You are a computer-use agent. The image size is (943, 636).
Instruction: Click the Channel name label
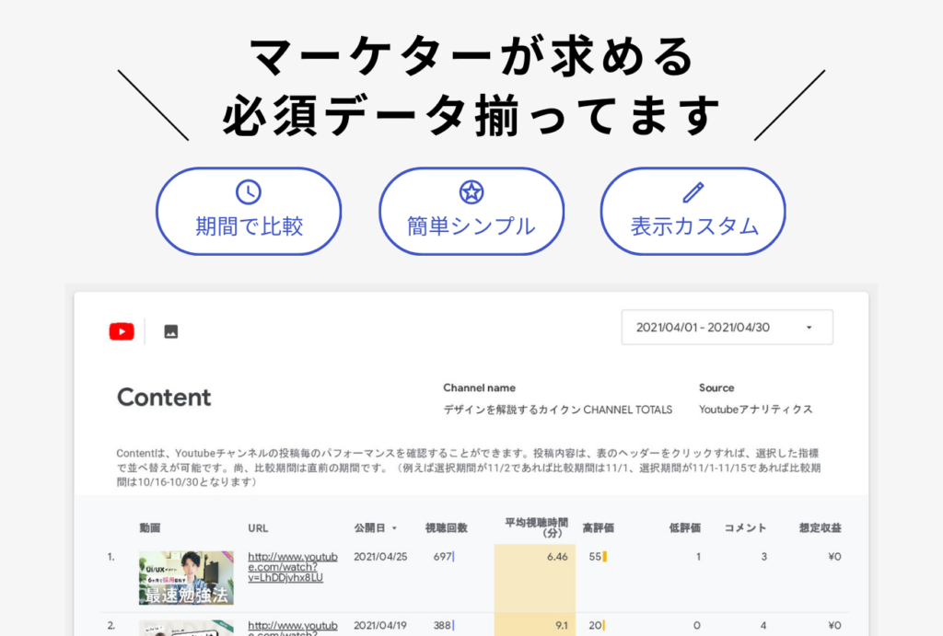tap(479, 387)
